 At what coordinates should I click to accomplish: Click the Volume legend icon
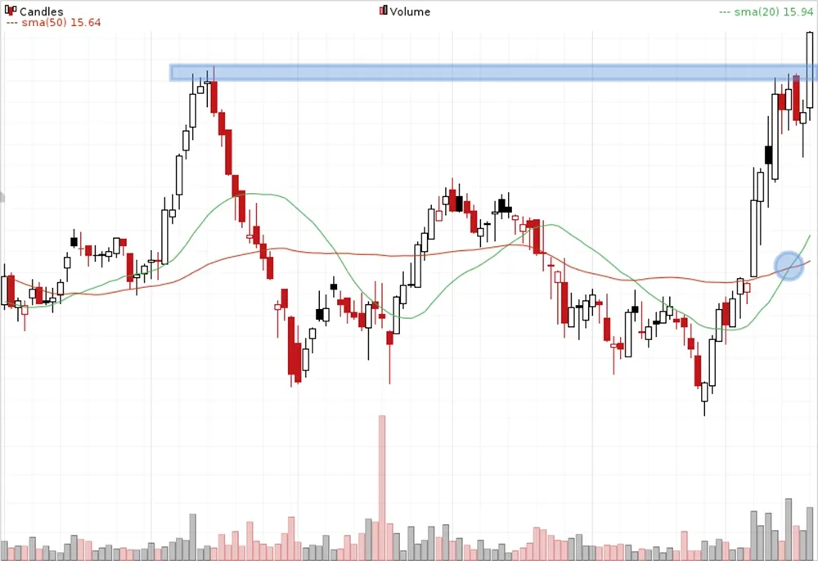click(384, 11)
